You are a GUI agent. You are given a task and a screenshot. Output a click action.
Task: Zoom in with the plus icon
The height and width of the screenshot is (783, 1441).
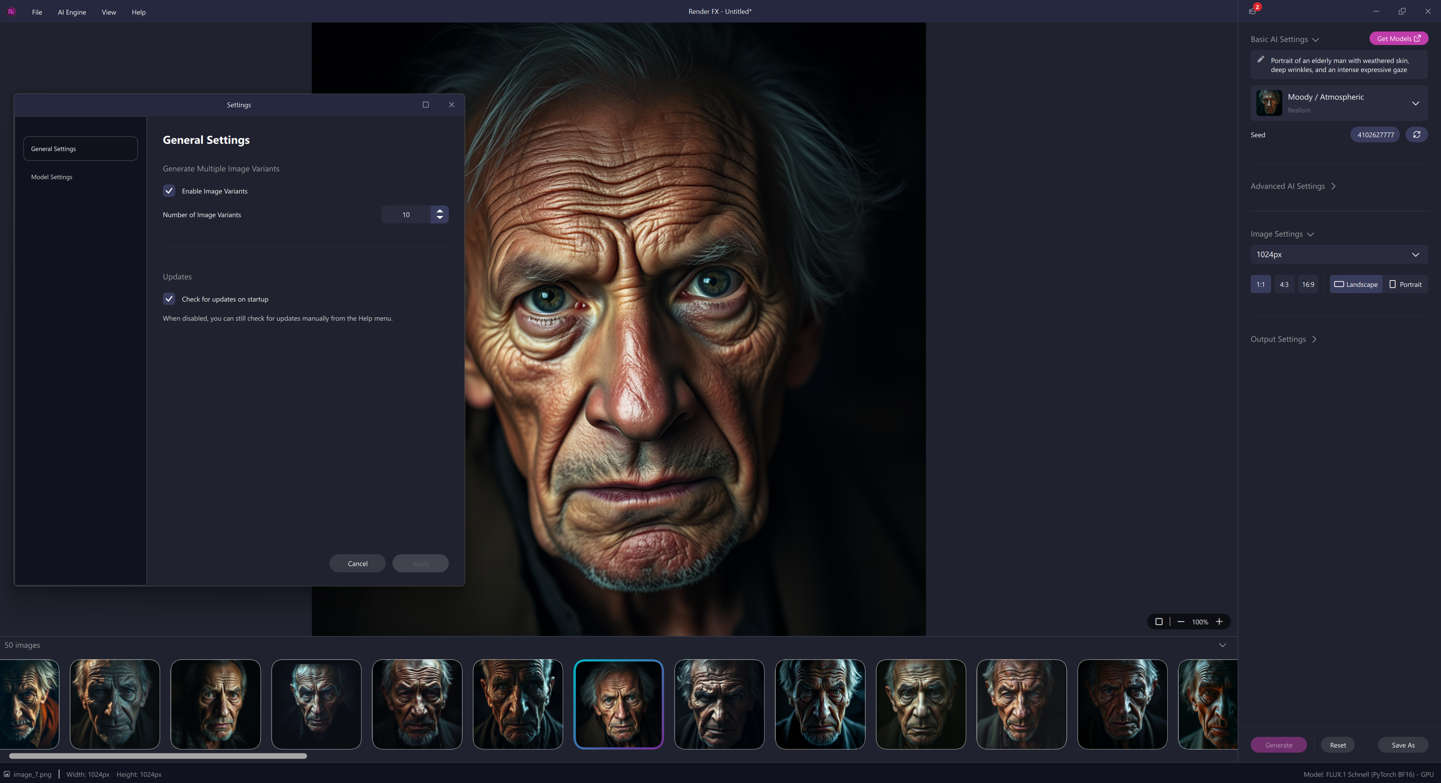(1220, 622)
